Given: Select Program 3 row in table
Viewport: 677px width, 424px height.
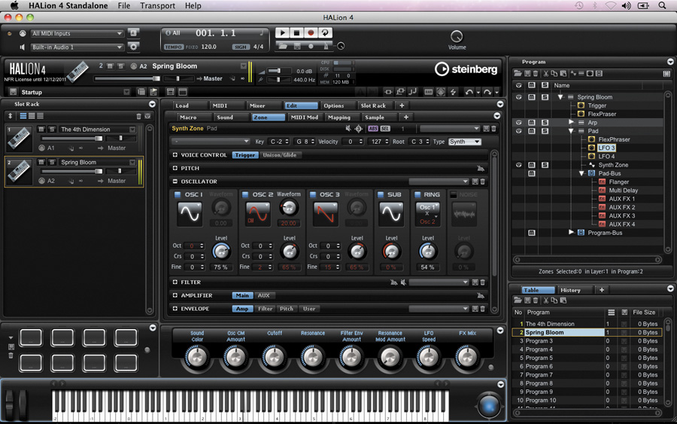Looking at the screenshot, I should pos(587,341).
